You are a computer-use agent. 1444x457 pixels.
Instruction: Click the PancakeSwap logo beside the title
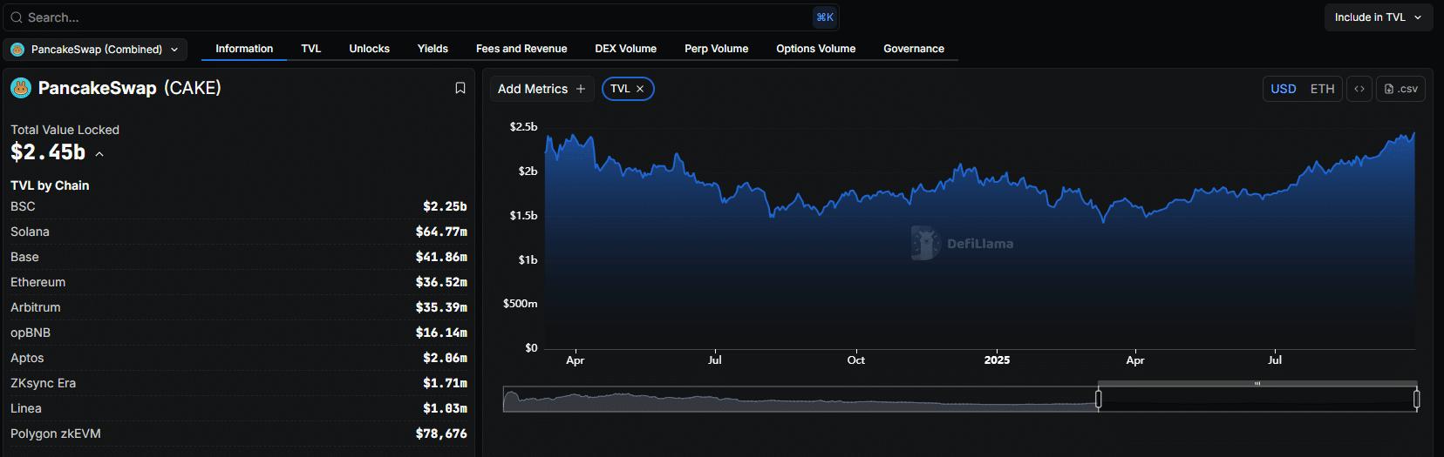(x=21, y=88)
